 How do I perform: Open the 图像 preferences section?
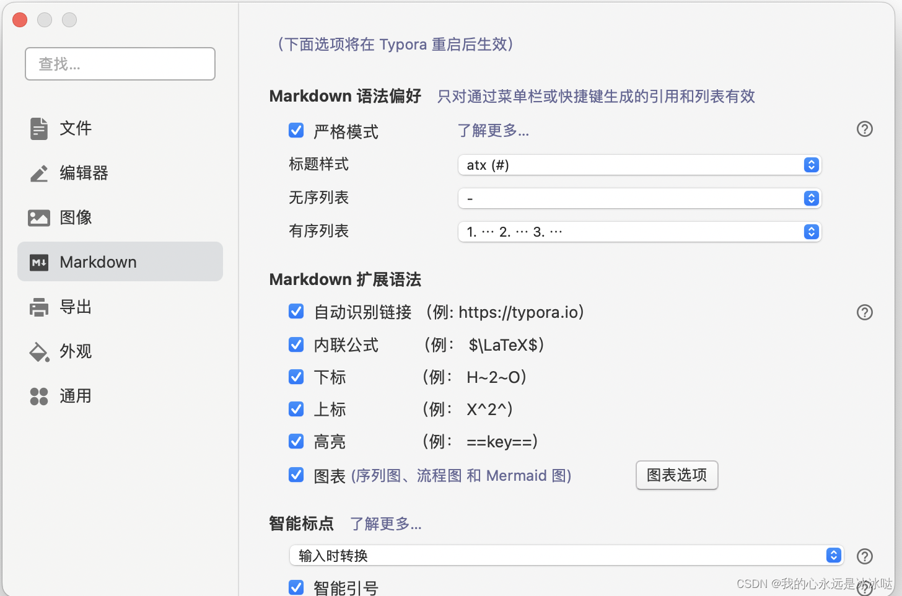pyautogui.click(x=120, y=218)
